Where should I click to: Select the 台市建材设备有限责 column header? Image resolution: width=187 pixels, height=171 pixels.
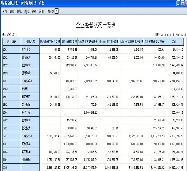154,42
